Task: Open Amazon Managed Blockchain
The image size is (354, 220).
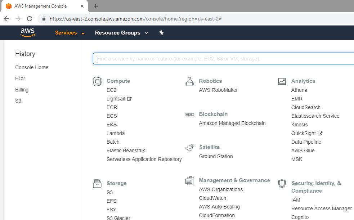Action: 232,124
